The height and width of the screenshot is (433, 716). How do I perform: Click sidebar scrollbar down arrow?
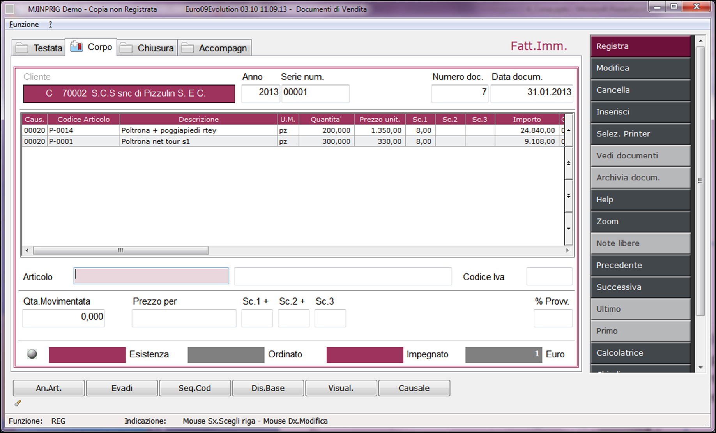[x=700, y=367]
